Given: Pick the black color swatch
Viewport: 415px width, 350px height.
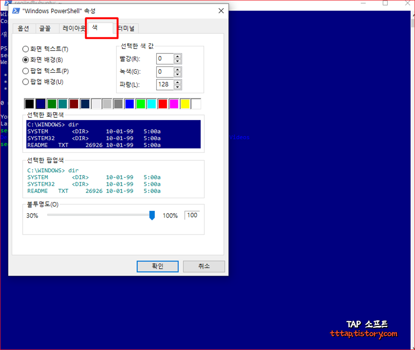Looking at the screenshot, I should click(29, 104).
